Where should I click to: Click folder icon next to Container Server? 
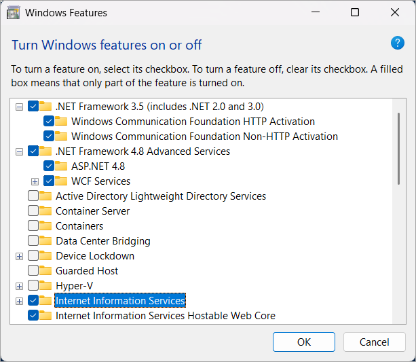click(x=45, y=211)
